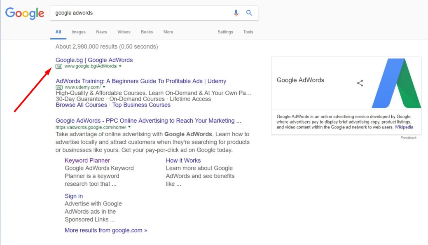Screen dimensions: 428x245
Task: Follow the 'Browse All Courses' sitelink
Action: (81, 105)
